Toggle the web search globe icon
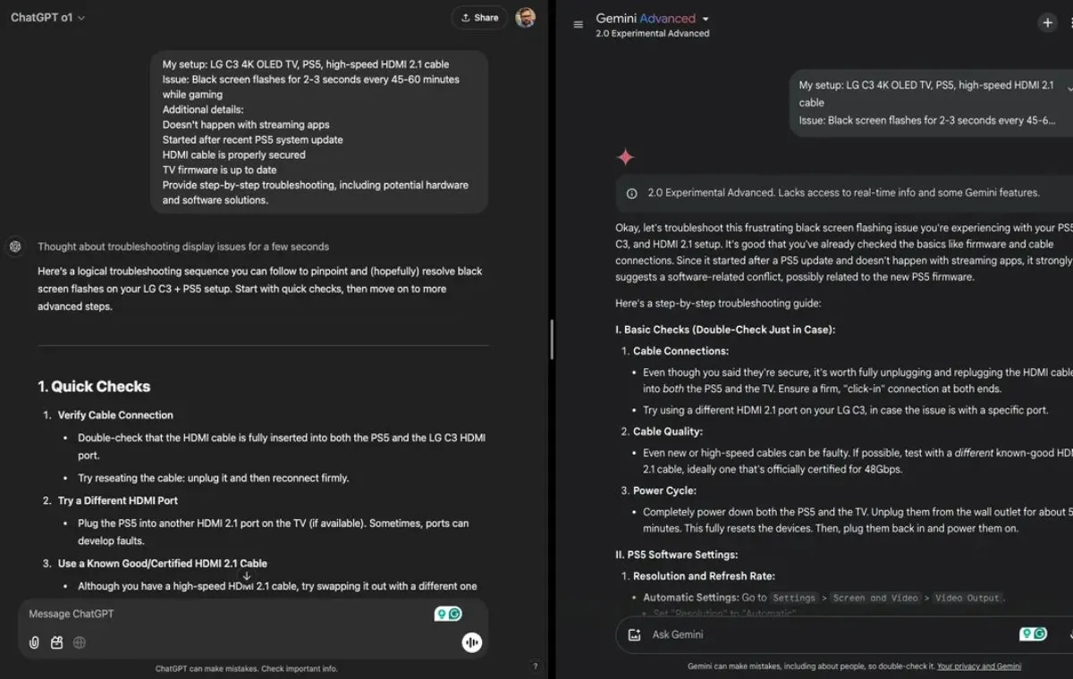 coord(80,642)
